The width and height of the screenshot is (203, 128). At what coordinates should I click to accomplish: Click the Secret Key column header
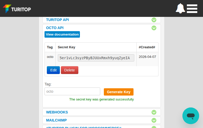click(x=66, y=47)
